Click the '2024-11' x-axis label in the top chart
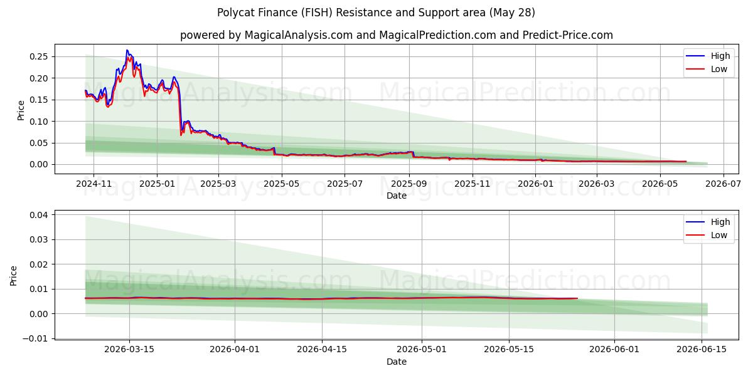Screen dimensions: 753x376 click(93, 184)
